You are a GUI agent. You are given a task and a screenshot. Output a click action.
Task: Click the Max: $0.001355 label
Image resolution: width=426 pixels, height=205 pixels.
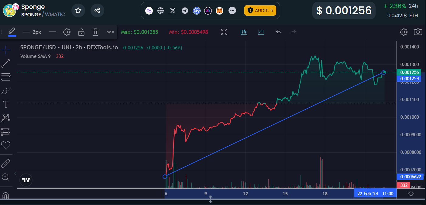click(139, 32)
